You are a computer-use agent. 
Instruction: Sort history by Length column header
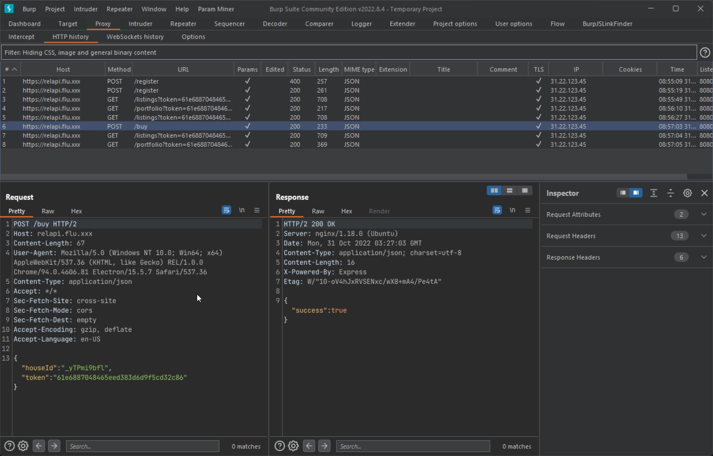[329, 69]
